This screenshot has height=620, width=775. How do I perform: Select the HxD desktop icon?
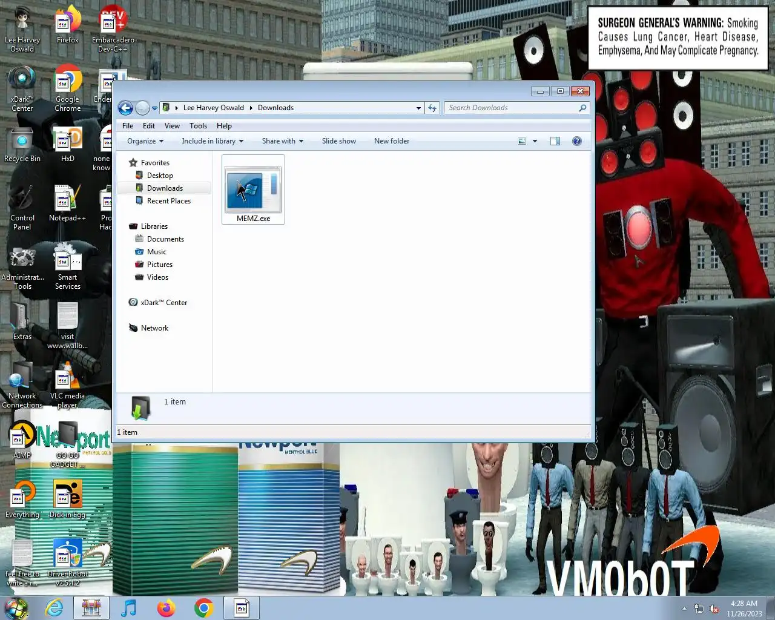point(68,145)
